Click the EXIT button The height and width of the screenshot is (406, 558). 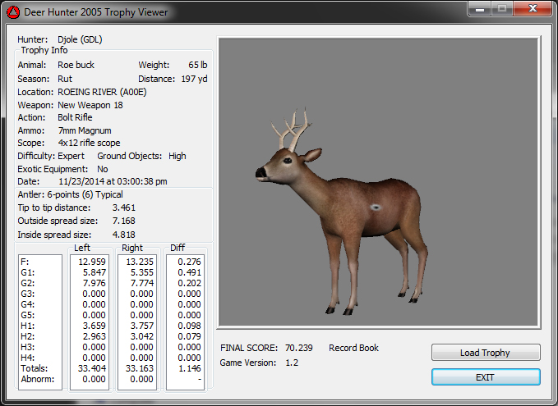click(x=486, y=376)
